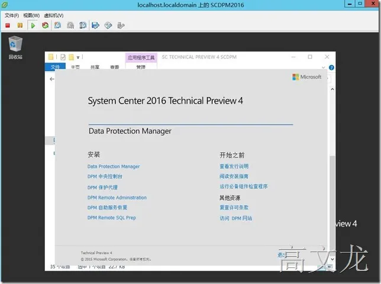Select the 共享 ribbon tab

(x=95, y=67)
